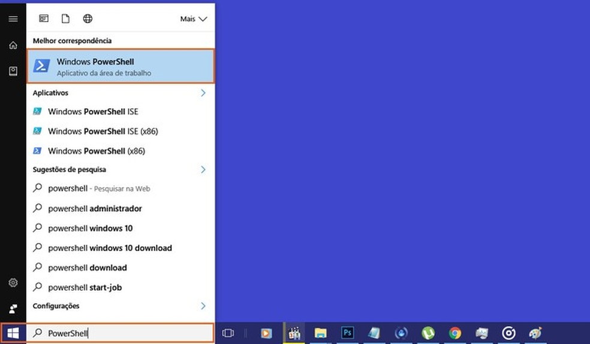
Task: Search the web for powershell
Action: pyautogui.click(x=121, y=188)
